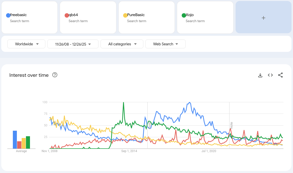Click the Nov 1, 2008 axis label
Viewport: 293px width, 173px height.
coord(50,151)
